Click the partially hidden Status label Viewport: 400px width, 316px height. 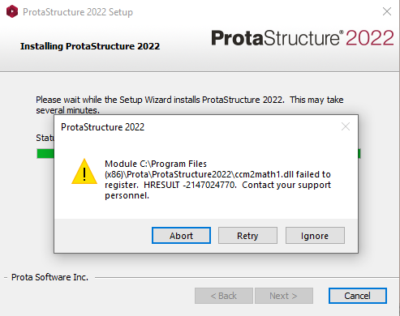(45, 138)
